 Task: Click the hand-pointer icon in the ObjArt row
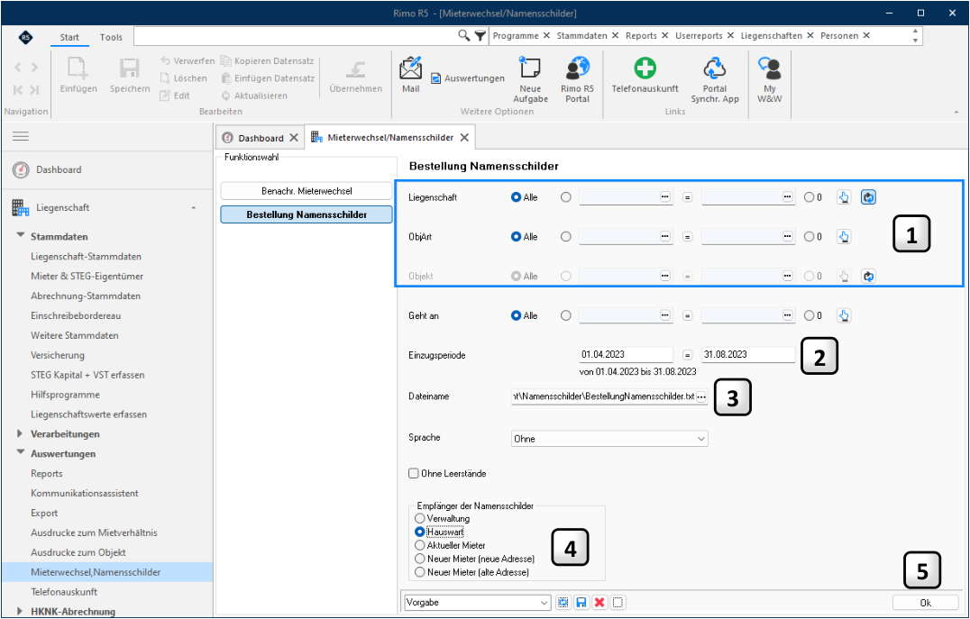844,237
